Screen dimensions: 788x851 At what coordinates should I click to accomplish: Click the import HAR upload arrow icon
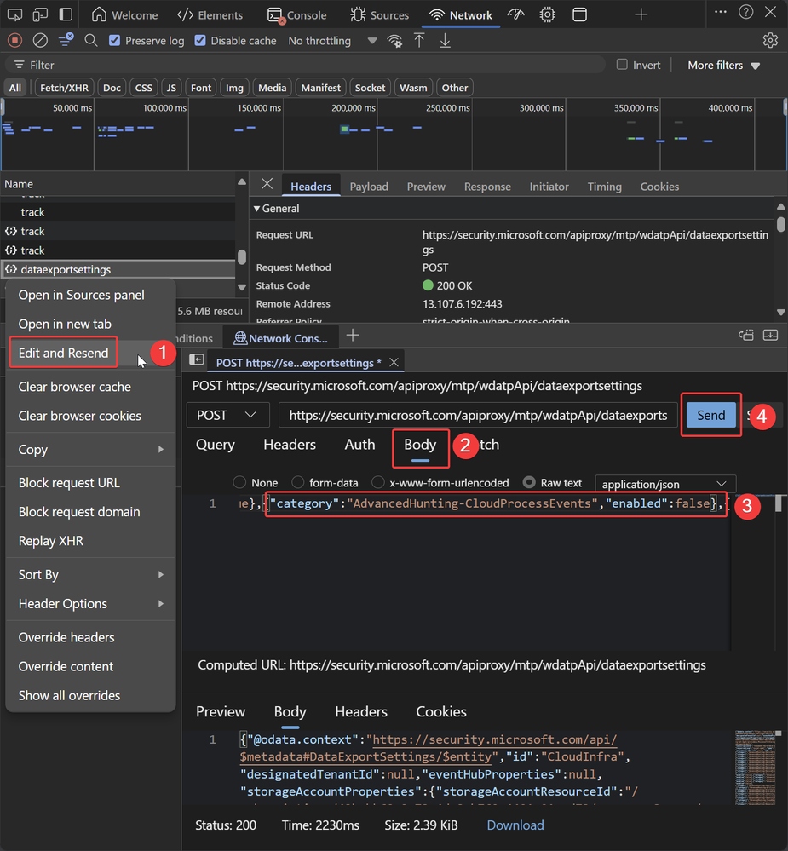[419, 40]
